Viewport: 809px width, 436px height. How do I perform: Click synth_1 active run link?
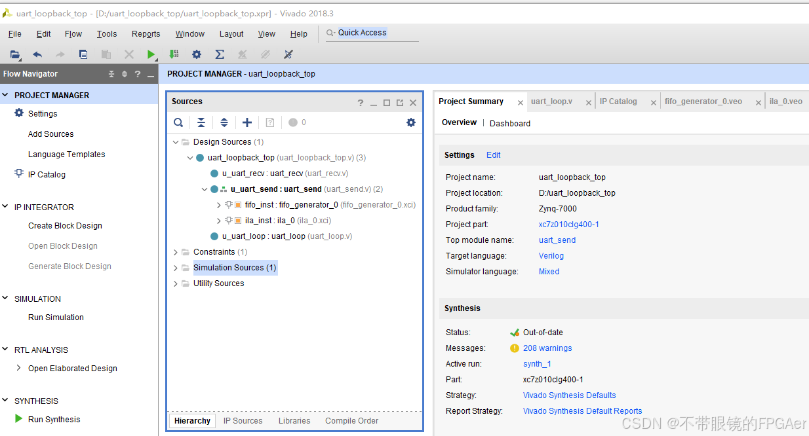coord(536,364)
